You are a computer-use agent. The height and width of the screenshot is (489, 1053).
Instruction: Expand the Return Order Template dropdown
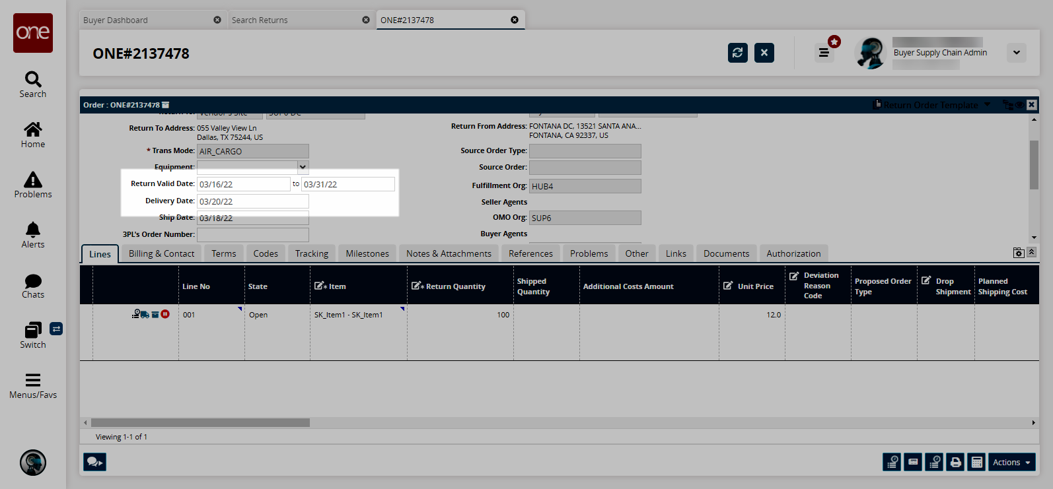point(987,105)
